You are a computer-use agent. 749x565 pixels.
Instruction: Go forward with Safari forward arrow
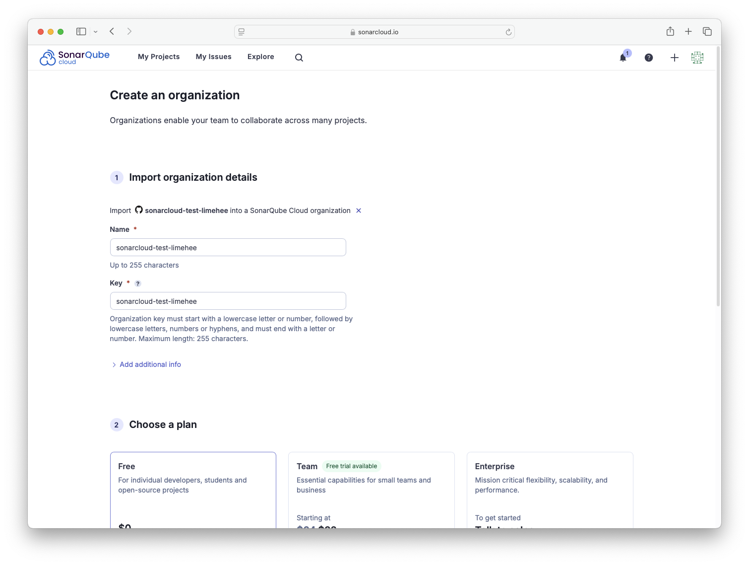coord(129,31)
